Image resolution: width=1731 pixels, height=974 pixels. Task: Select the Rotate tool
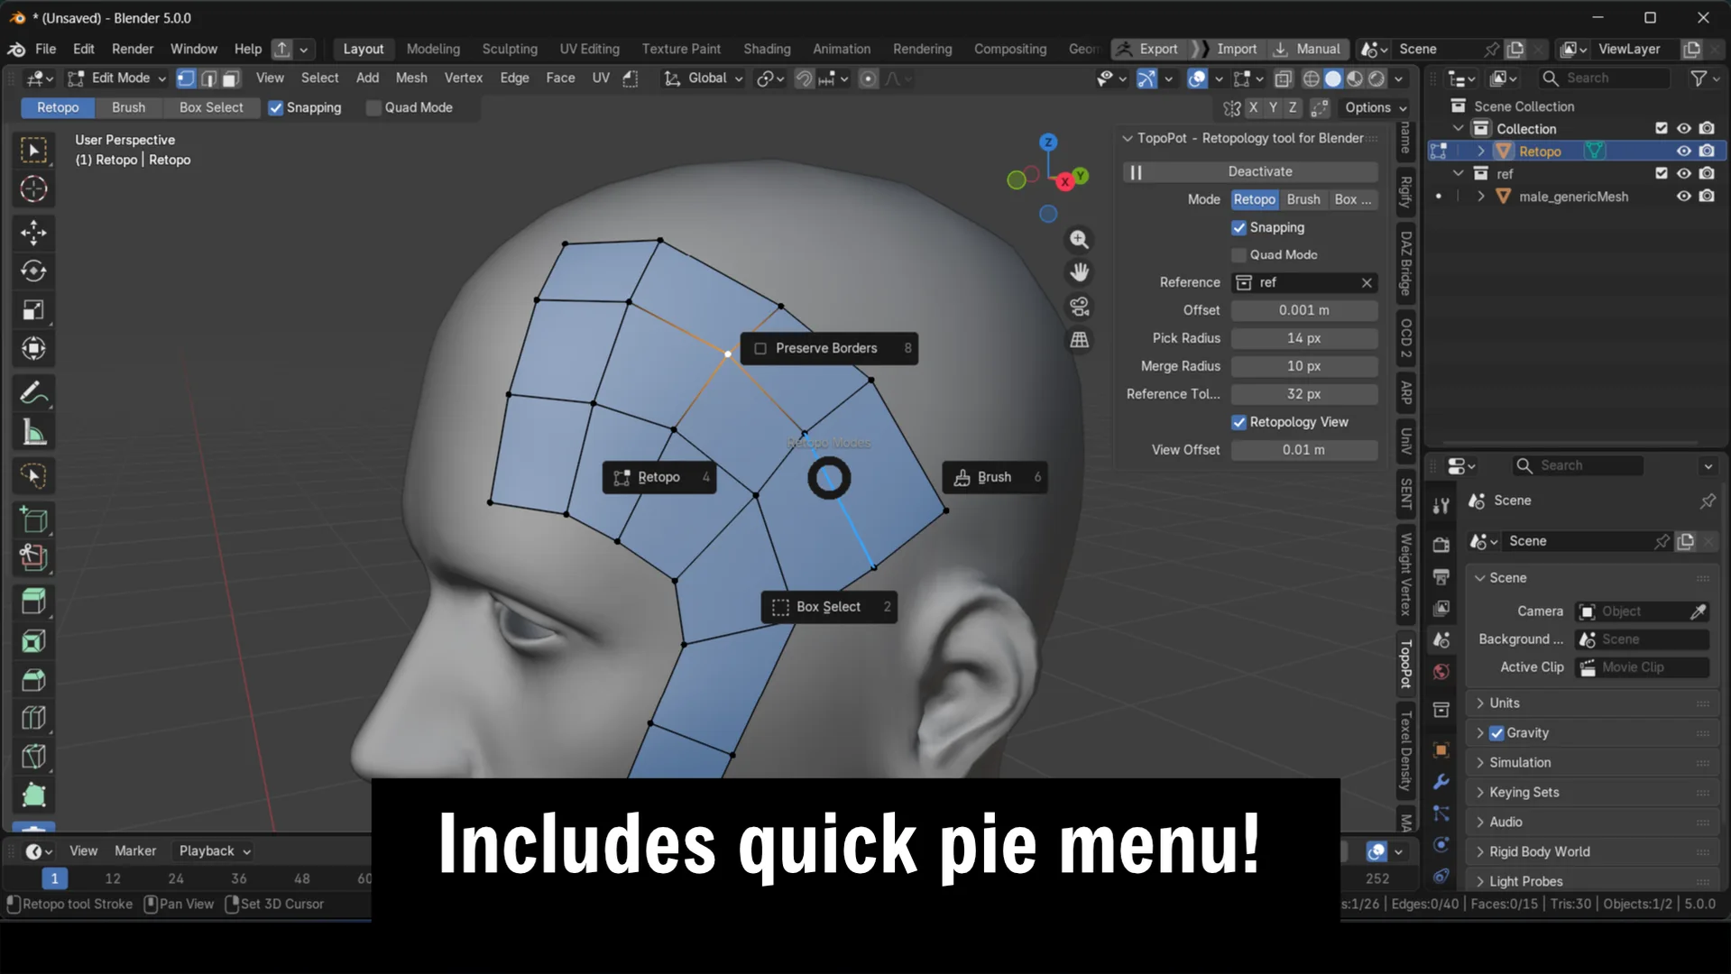click(x=33, y=271)
